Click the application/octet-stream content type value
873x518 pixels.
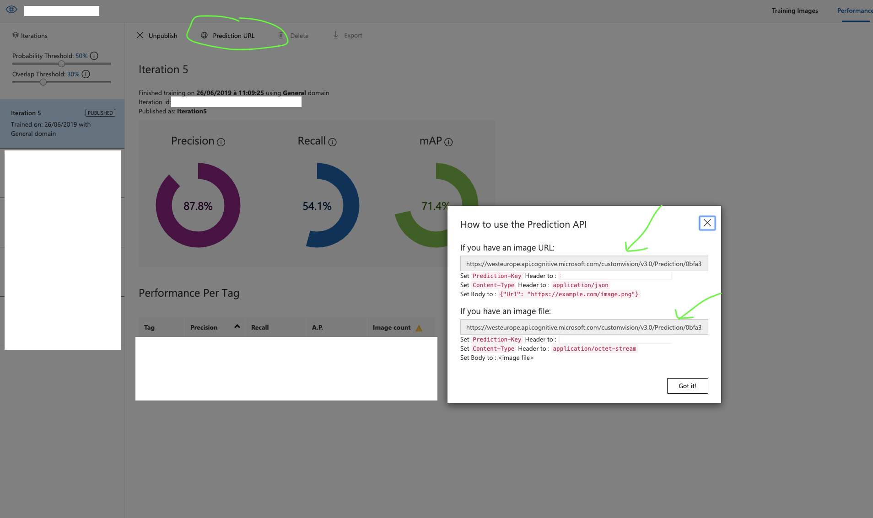pos(594,348)
